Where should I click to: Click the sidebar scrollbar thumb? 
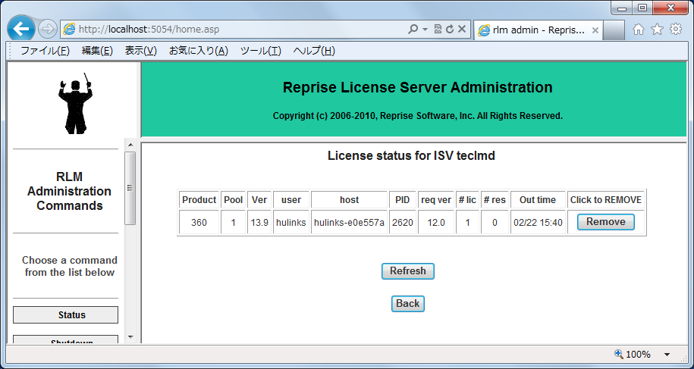point(130,188)
